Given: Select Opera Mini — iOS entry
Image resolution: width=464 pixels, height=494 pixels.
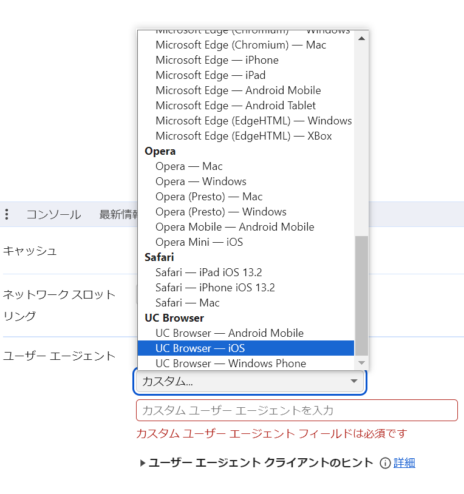Looking at the screenshot, I should [199, 242].
